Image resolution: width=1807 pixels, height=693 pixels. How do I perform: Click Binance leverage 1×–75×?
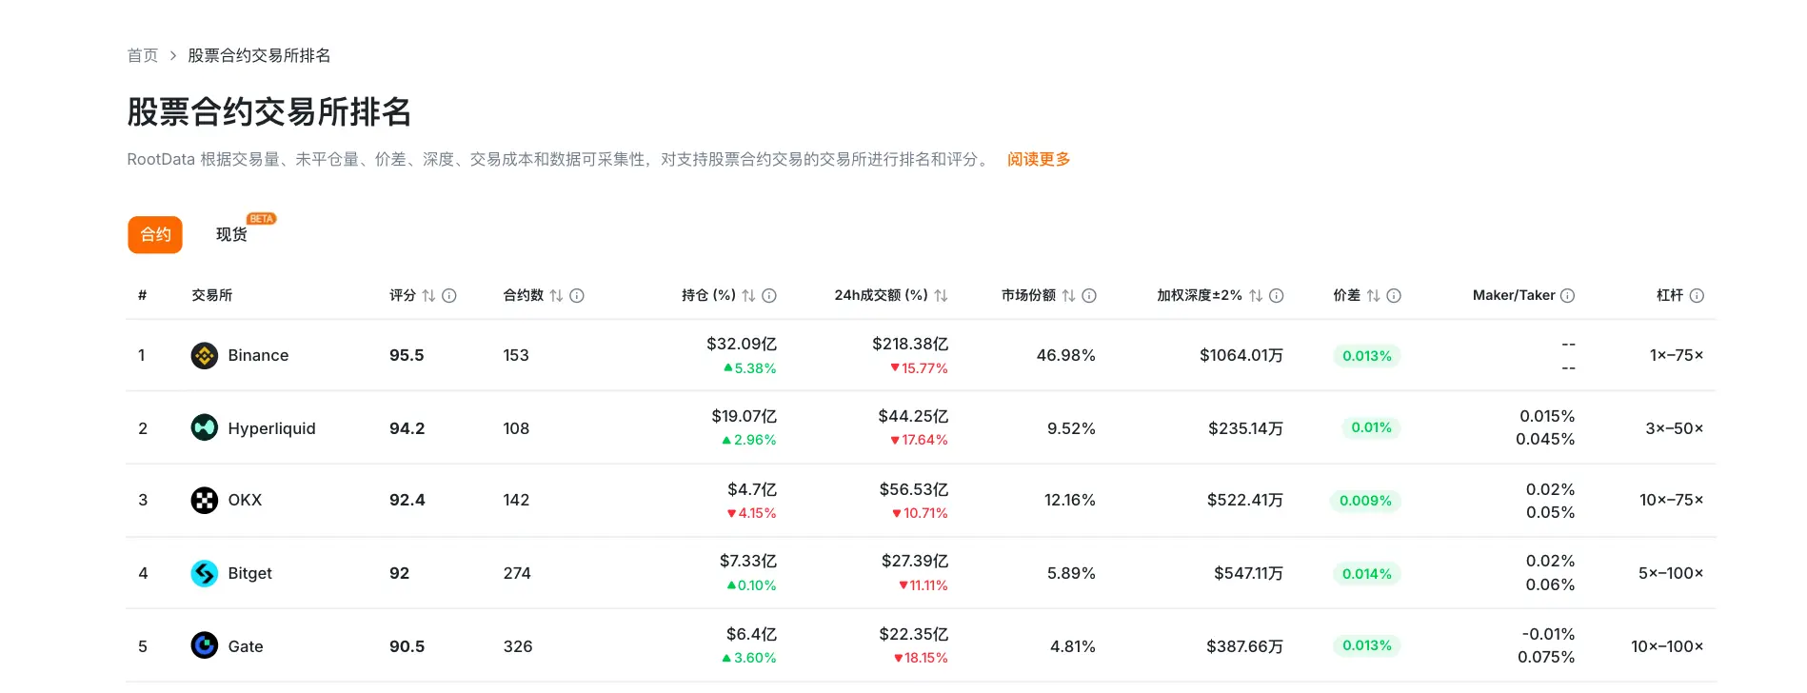coord(1677,355)
